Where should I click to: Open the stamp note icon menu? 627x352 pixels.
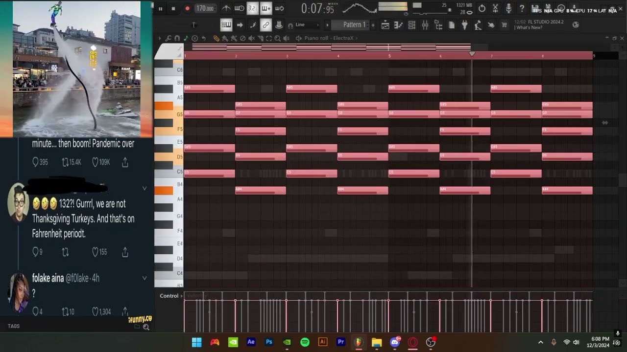186,38
